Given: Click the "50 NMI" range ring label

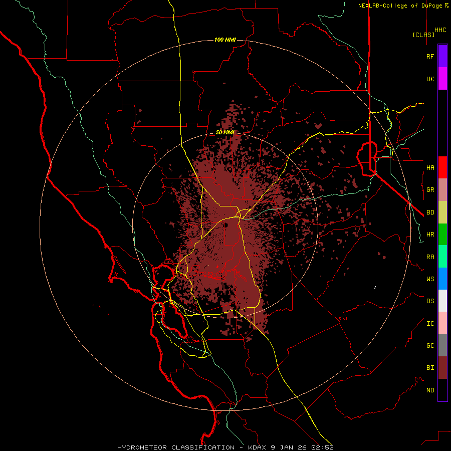Looking at the screenshot, I should pyautogui.click(x=225, y=132).
